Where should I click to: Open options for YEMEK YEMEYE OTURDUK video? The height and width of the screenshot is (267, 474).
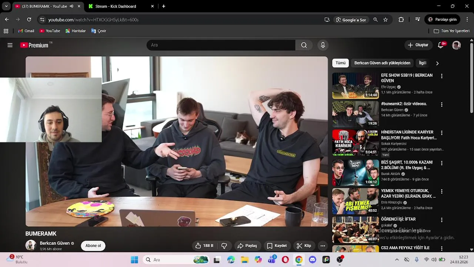tap(441, 191)
